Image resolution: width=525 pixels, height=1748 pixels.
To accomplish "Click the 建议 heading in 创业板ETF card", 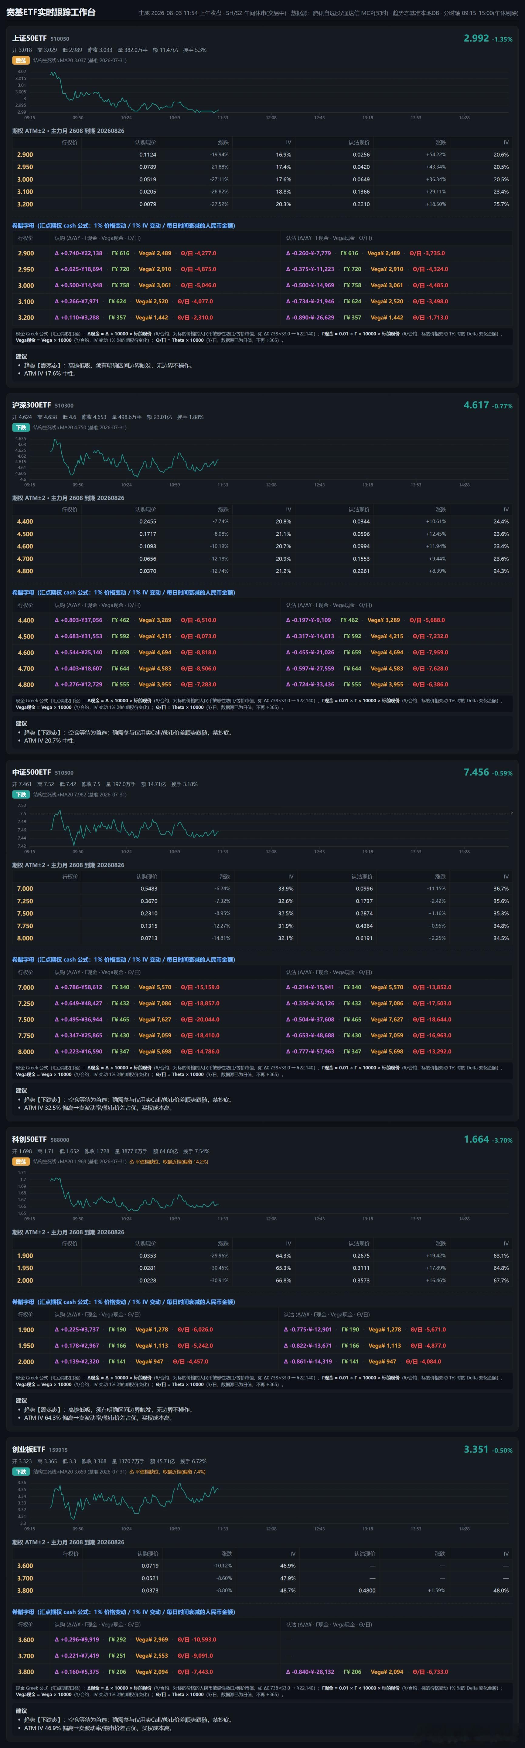I will pos(22,1711).
